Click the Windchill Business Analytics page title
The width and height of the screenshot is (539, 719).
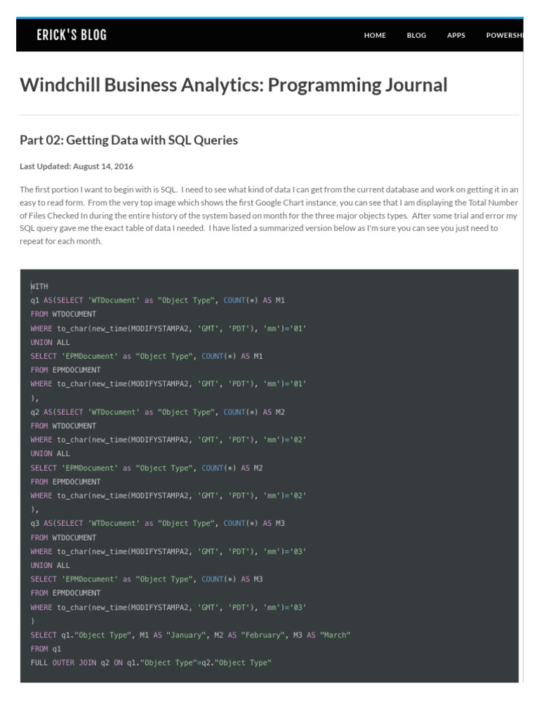pyautogui.click(x=233, y=85)
